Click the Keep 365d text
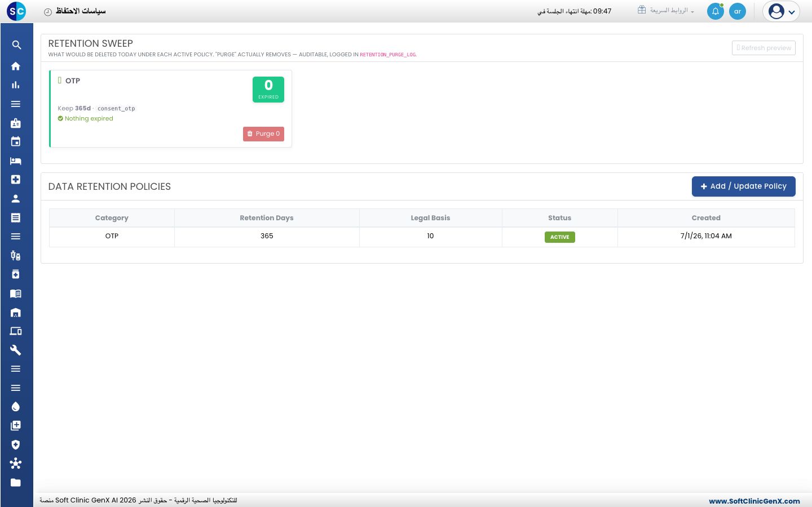The image size is (812, 507). coord(74,109)
